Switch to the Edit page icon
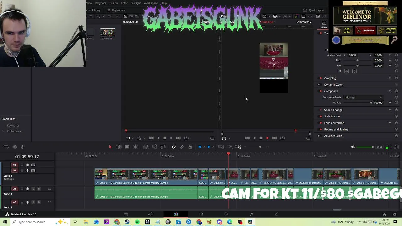This screenshot has width=402, height=226. (x=176, y=214)
